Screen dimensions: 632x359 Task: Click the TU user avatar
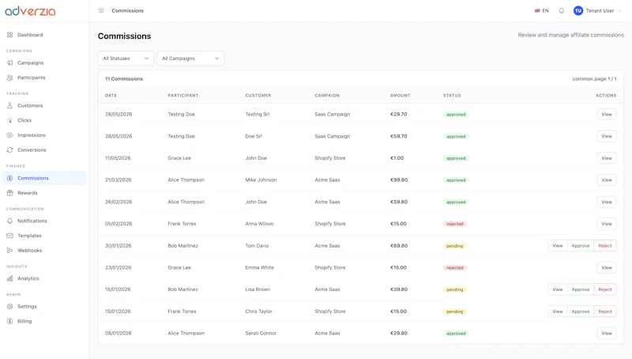(x=578, y=11)
